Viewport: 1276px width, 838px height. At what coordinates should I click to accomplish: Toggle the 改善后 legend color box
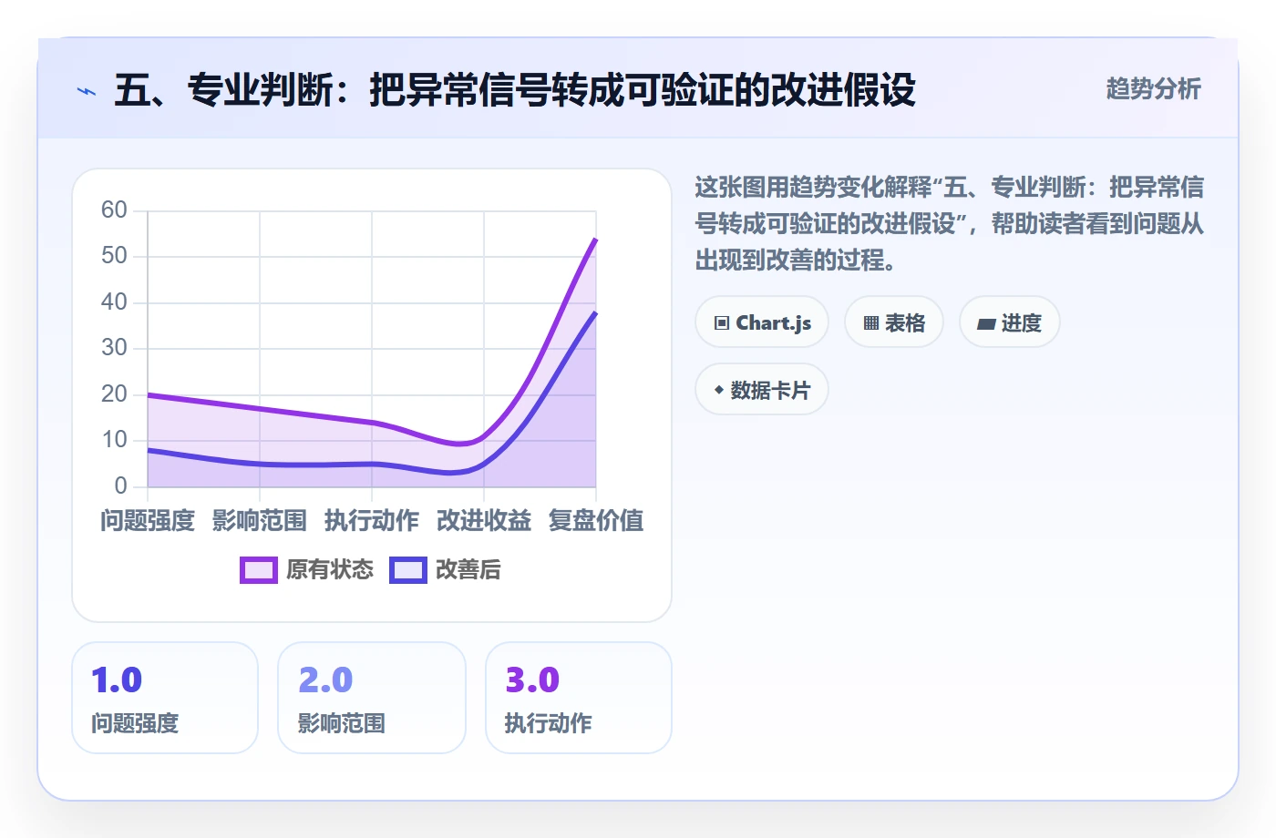click(408, 570)
